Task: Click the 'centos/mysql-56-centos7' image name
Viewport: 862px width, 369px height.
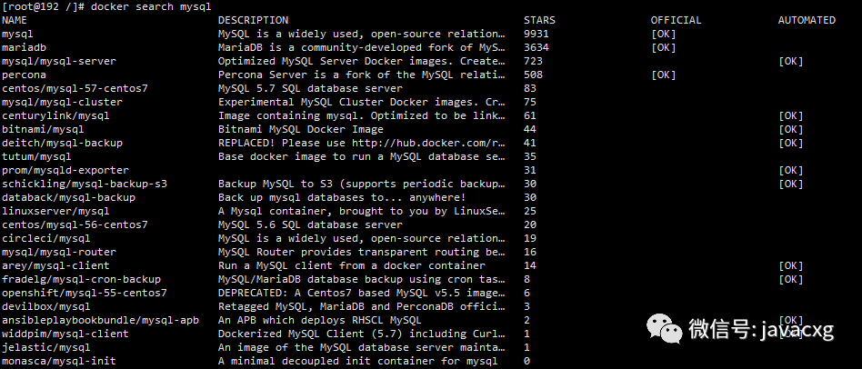Action: click(x=75, y=224)
